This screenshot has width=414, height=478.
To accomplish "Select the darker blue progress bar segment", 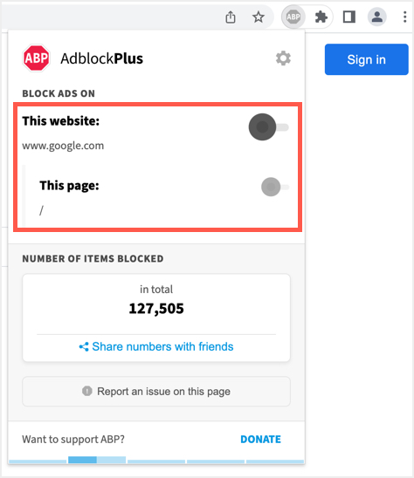I will click(82, 460).
